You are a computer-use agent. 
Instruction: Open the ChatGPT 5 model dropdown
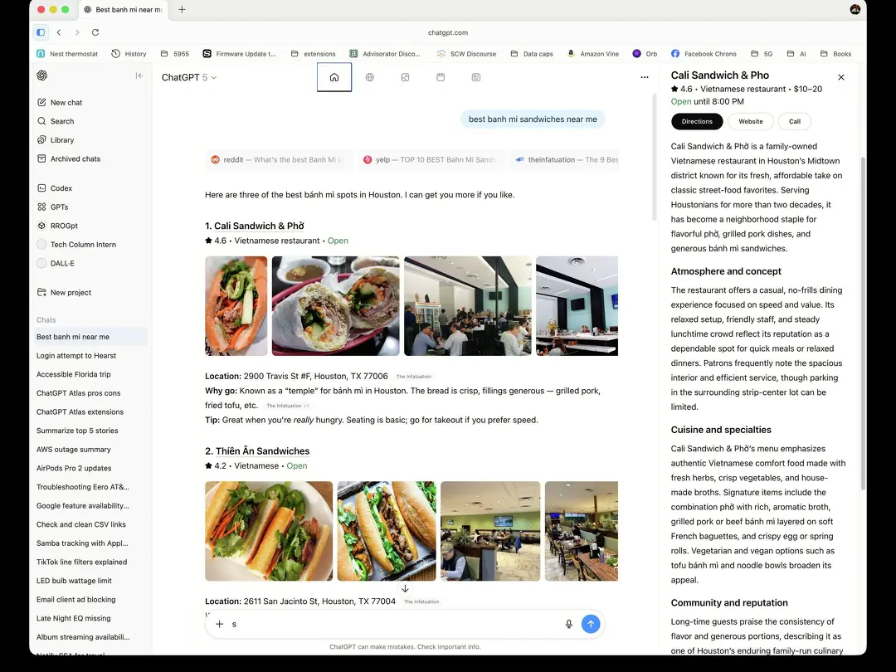click(189, 77)
